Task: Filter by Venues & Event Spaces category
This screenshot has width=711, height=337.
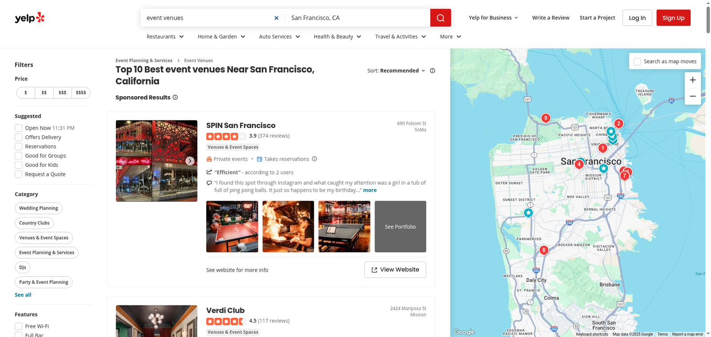Action: 44,238
